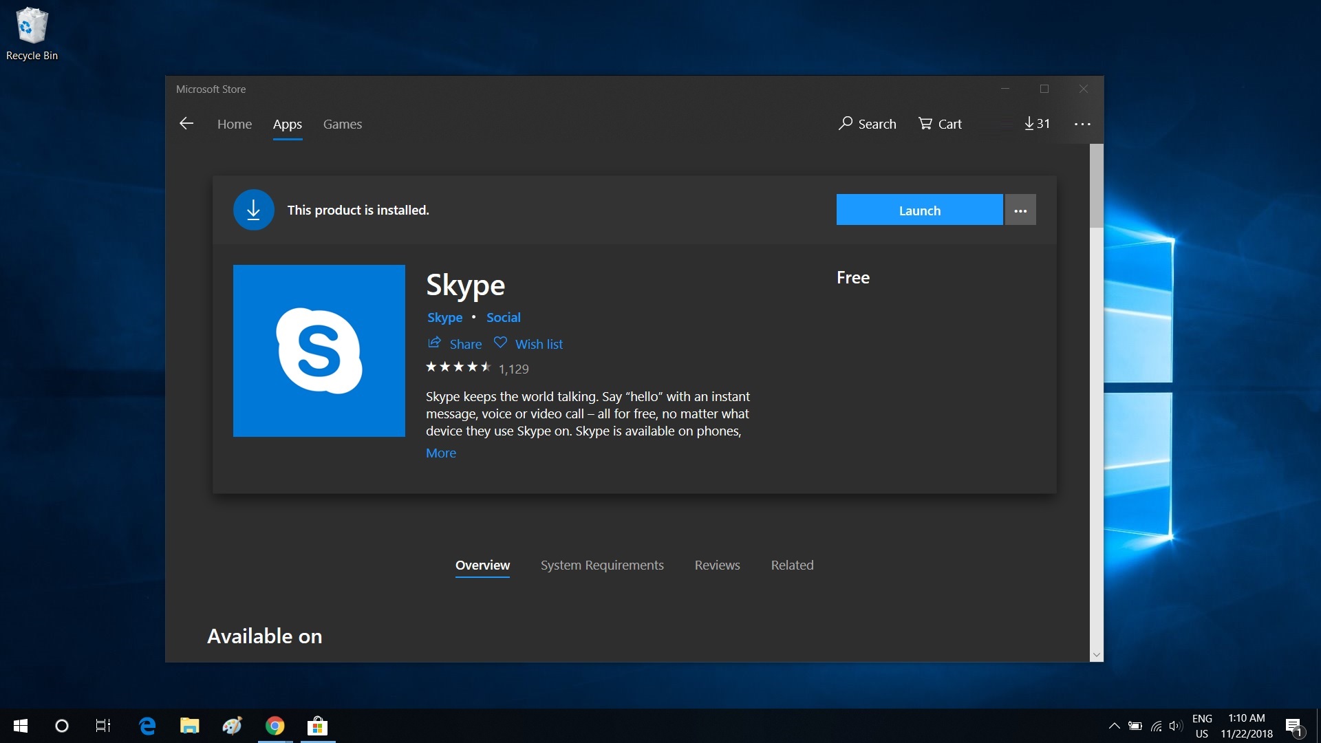Open the ENG US language selector

point(1202,726)
